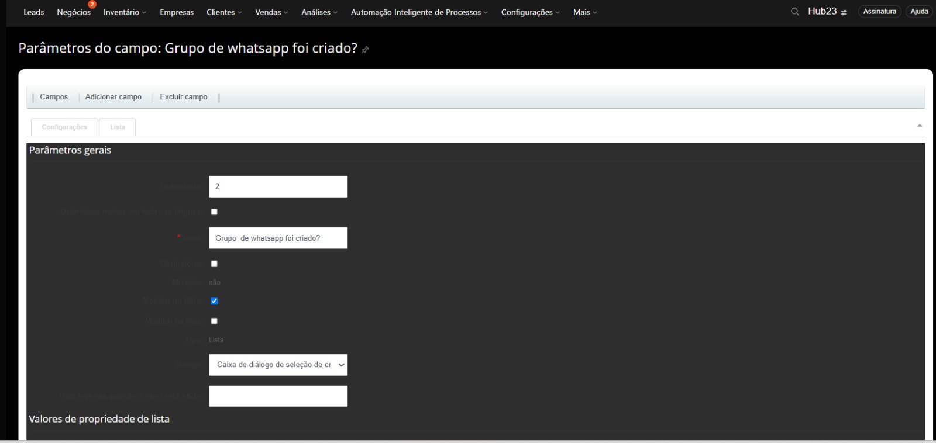Select the Configurações tab in the panel
936x443 pixels.
[x=64, y=127]
